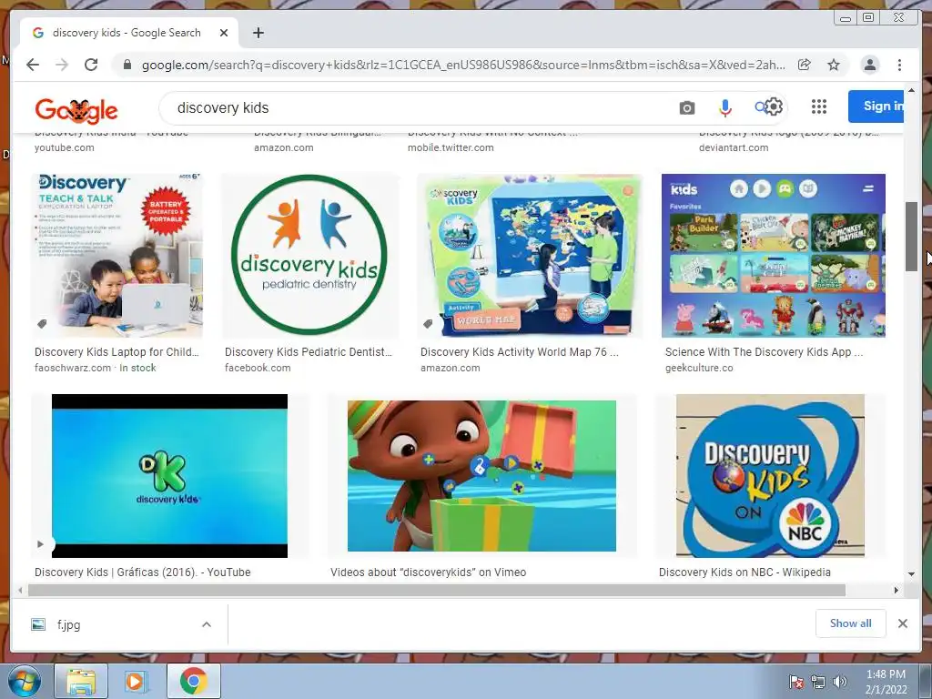Open the DK Gráficas 2016 video thumbnail
The height and width of the screenshot is (699, 932).
coord(169,475)
